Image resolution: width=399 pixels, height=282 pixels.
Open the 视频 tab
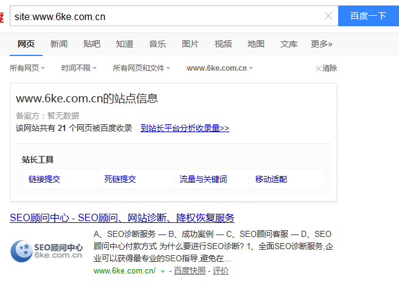pos(223,44)
